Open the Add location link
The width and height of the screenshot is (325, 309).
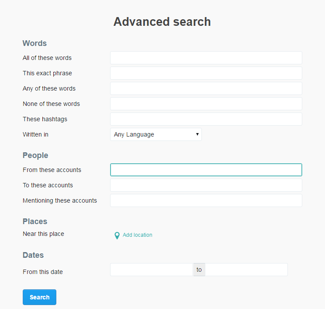point(138,235)
